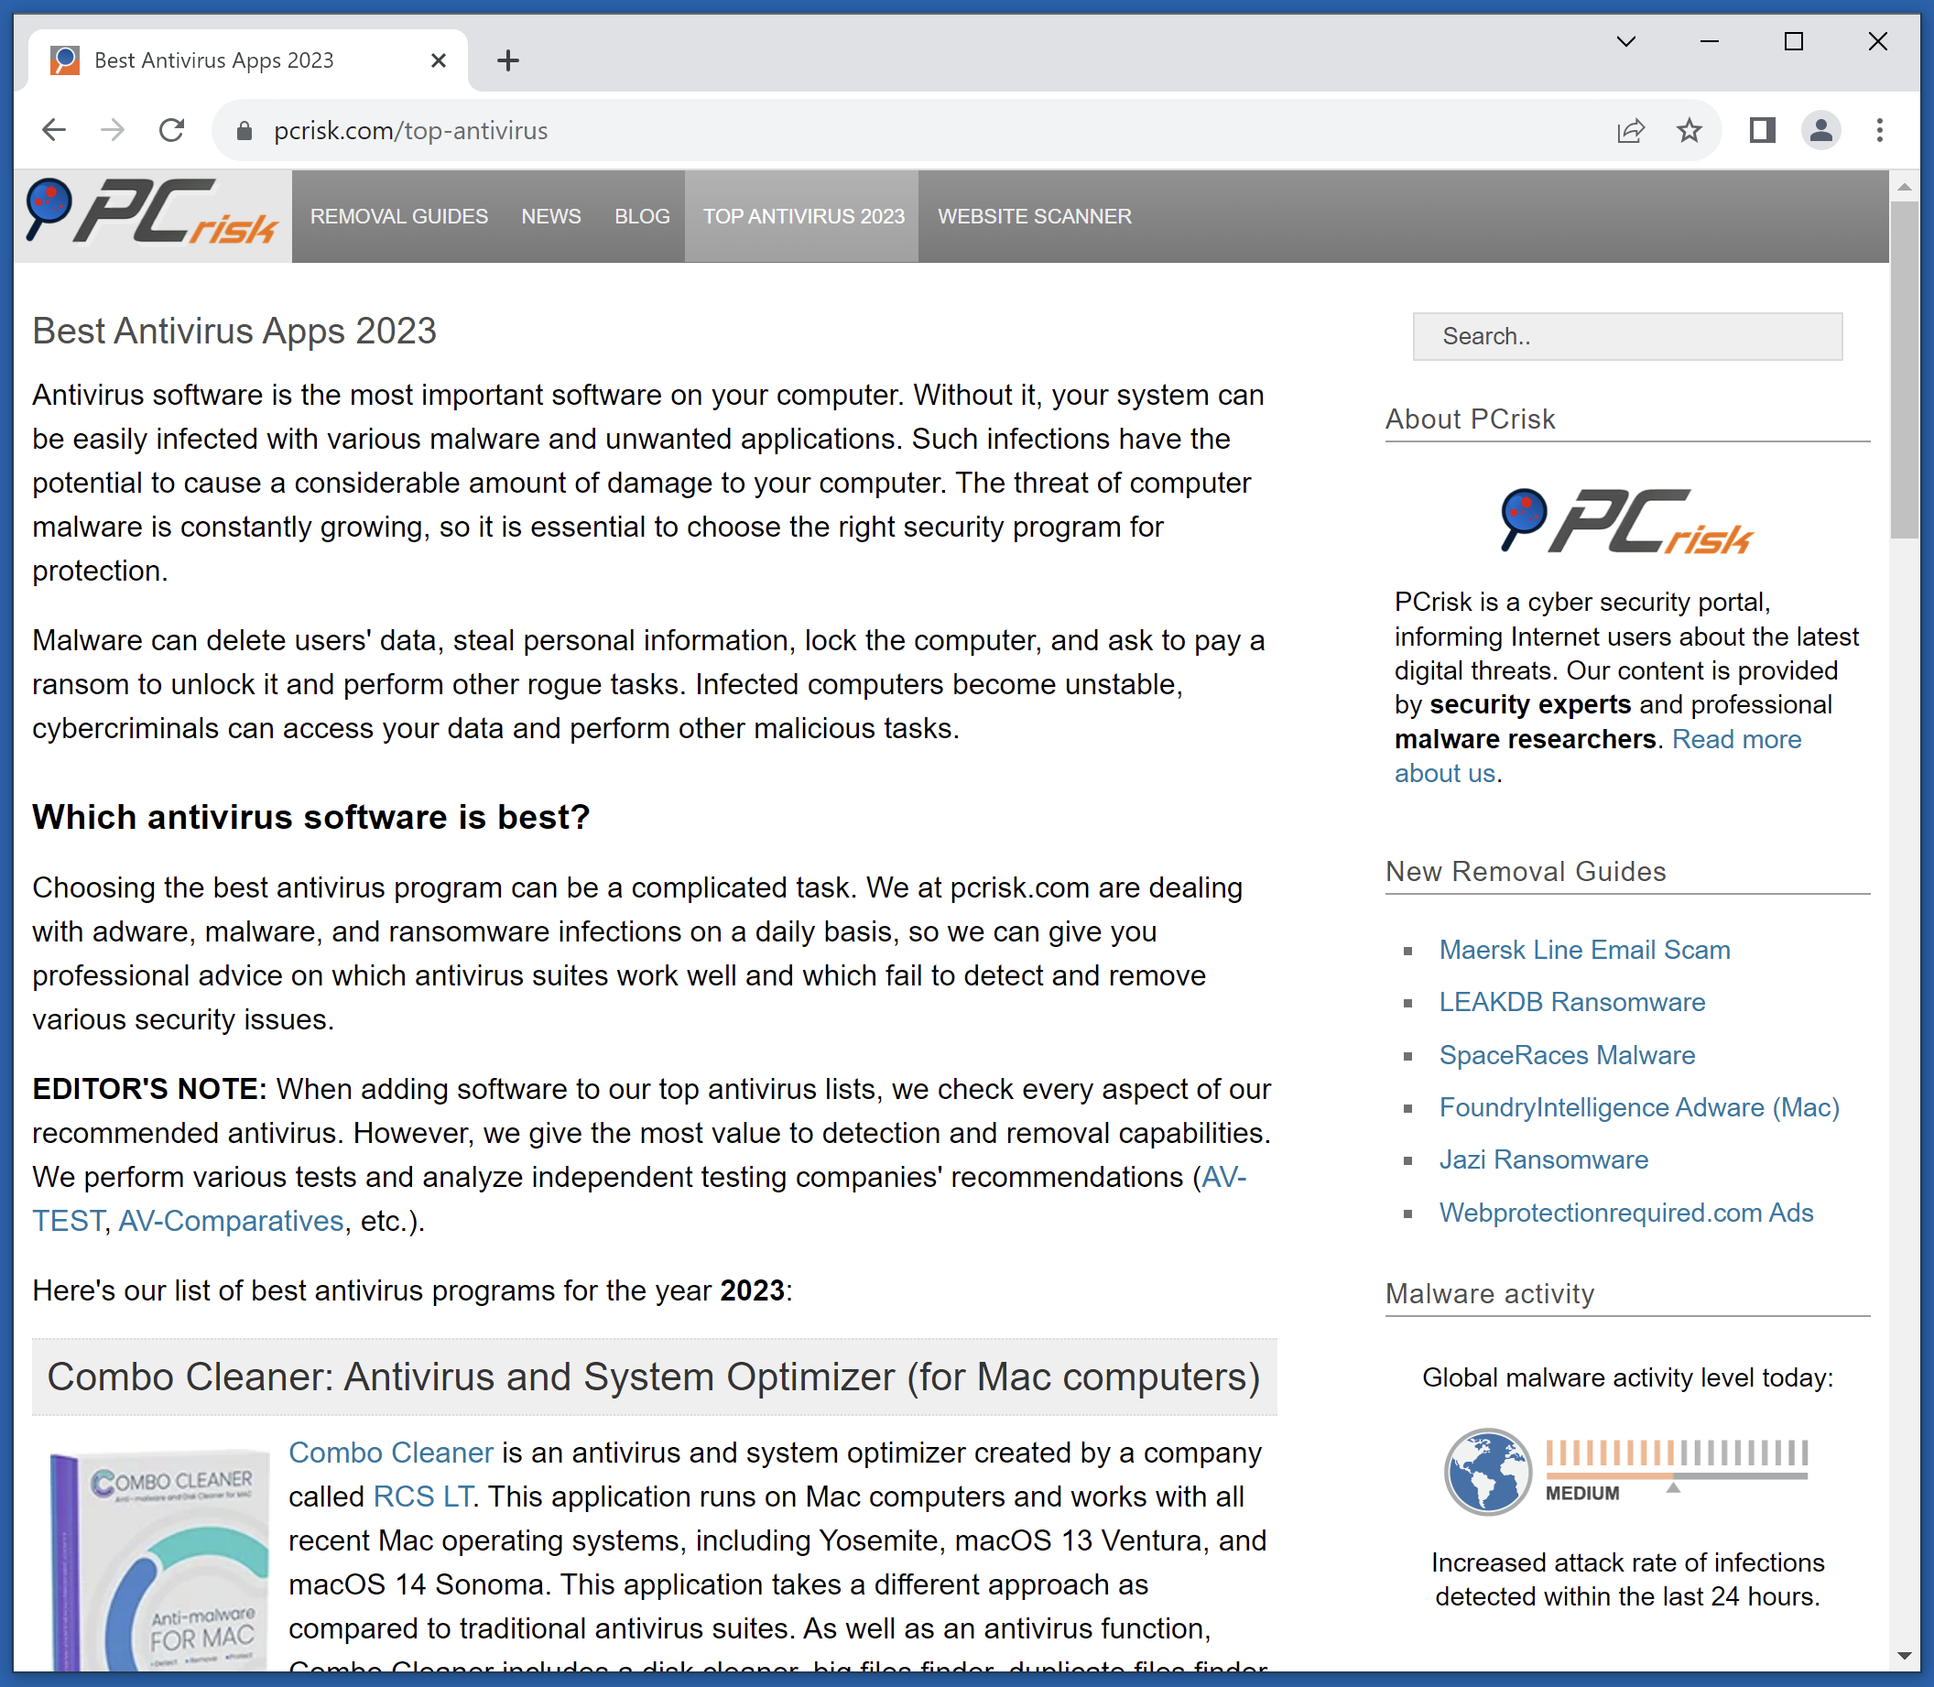Open the profile avatar menu

click(1821, 130)
